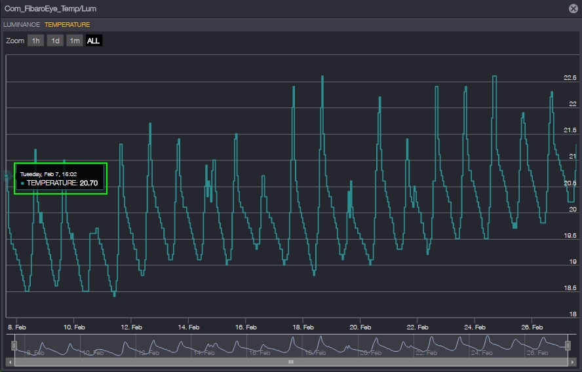Click the 22.5 label on y-axis
This screenshot has width=582, height=372.
coord(570,78)
